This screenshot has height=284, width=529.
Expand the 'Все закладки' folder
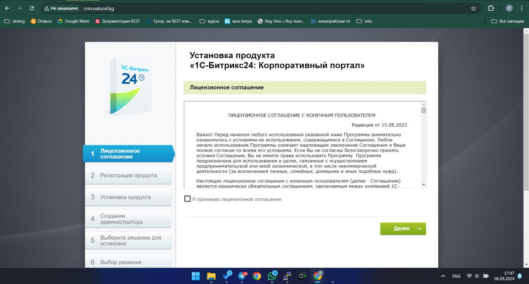tap(508, 21)
